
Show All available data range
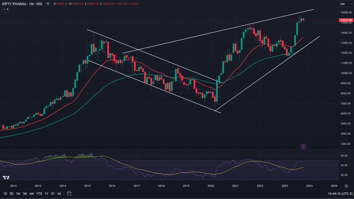59,193
